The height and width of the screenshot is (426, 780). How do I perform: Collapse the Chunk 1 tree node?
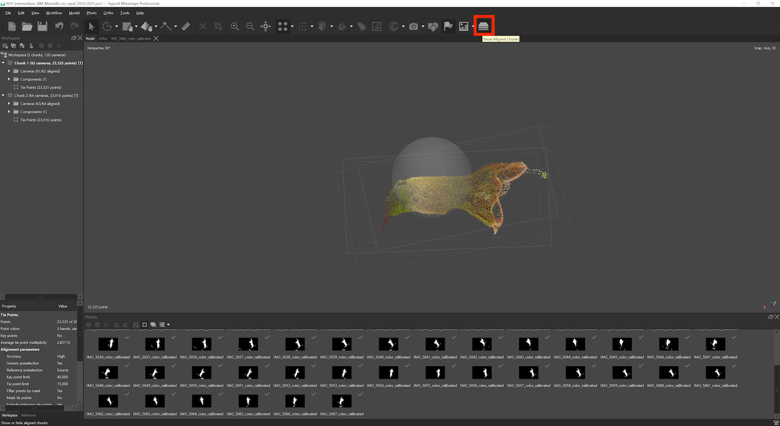coord(3,63)
